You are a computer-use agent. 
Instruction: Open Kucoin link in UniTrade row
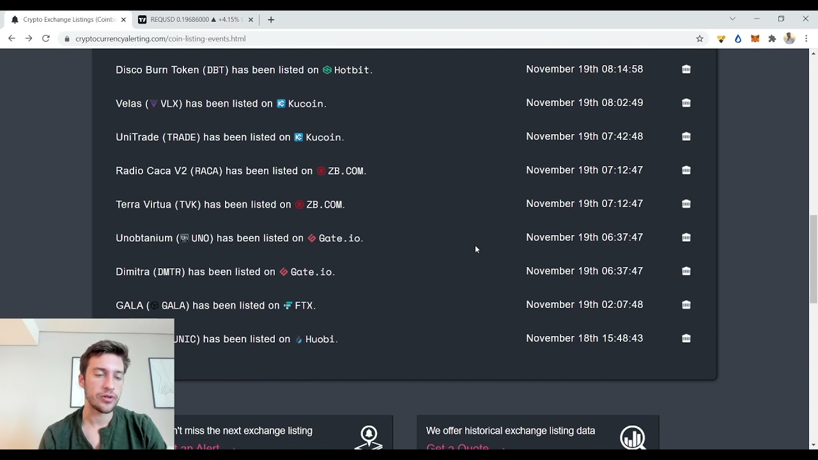[323, 137]
